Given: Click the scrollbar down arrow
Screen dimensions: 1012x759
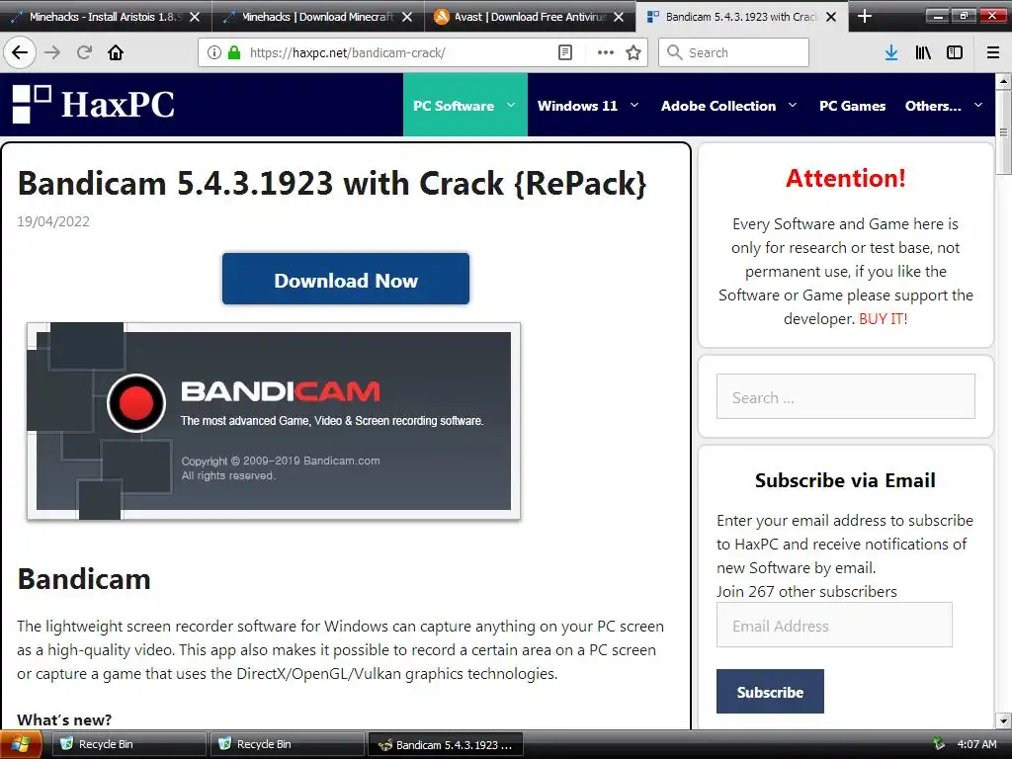Looking at the screenshot, I should (1003, 720).
